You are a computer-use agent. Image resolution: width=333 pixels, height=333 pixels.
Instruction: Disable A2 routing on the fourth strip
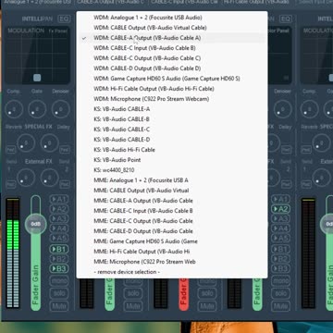pos(280,209)
